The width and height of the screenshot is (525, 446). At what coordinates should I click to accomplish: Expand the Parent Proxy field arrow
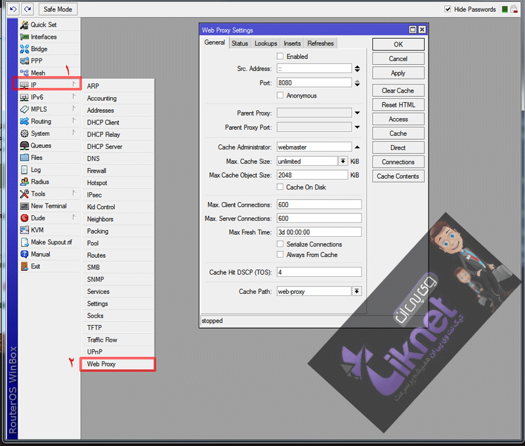pos(357,113)
